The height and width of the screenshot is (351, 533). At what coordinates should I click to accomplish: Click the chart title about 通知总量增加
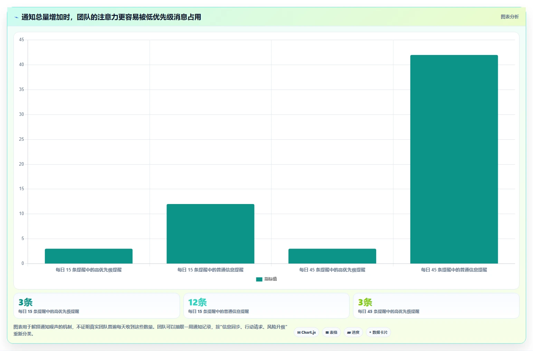(111, 17)
